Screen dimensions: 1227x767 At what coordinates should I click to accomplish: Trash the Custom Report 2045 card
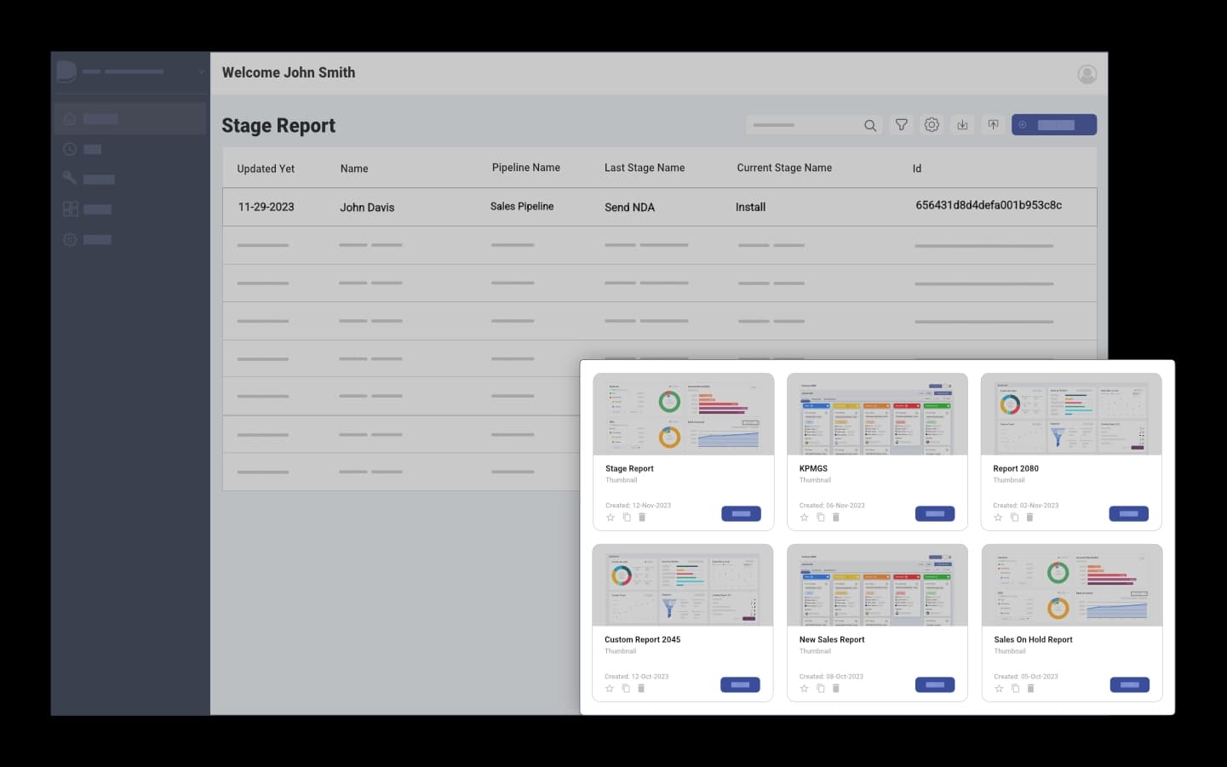point(641,689)
